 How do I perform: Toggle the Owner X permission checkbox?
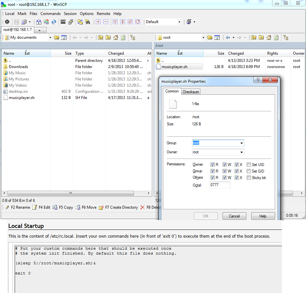[237, 165]
